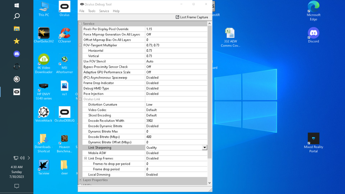Collapse the FOV-Tangent Multiplier group
The height and width of the screenshot is (194, 345).
(80, 45)
